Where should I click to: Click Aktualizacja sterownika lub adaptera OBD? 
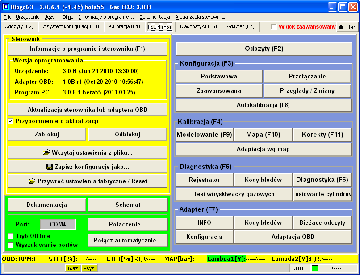point(88,110)
